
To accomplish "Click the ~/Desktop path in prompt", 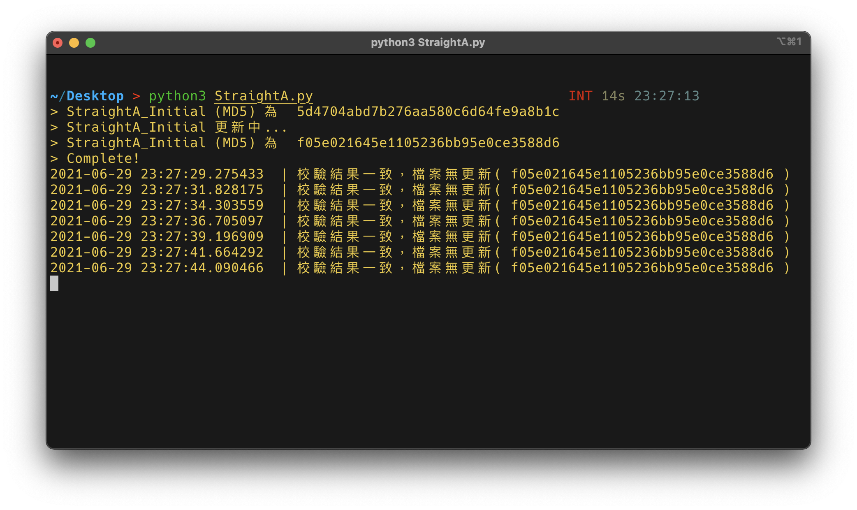I will click(87, 96).
